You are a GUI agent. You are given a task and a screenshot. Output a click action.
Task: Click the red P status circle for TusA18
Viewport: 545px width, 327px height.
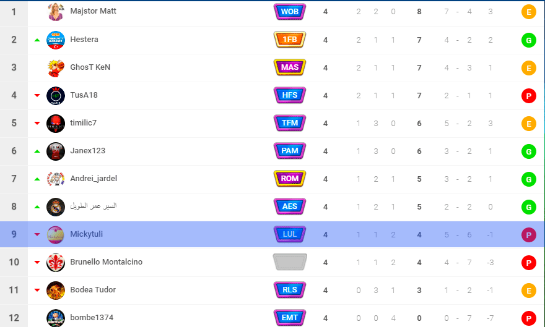point(529,96)
